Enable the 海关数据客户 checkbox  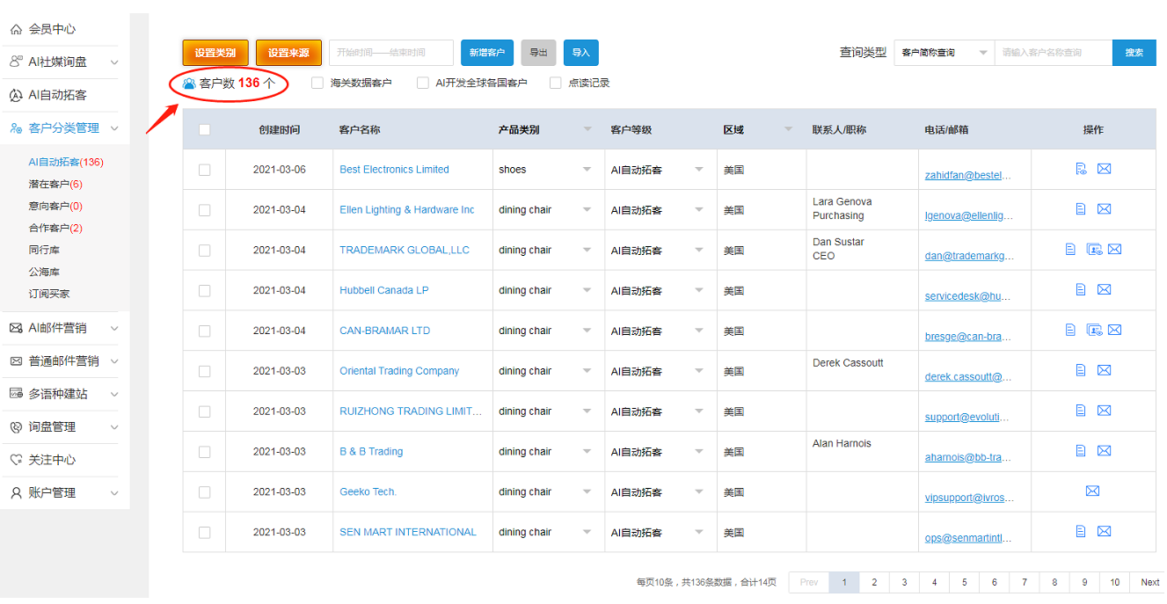point(317,83)
